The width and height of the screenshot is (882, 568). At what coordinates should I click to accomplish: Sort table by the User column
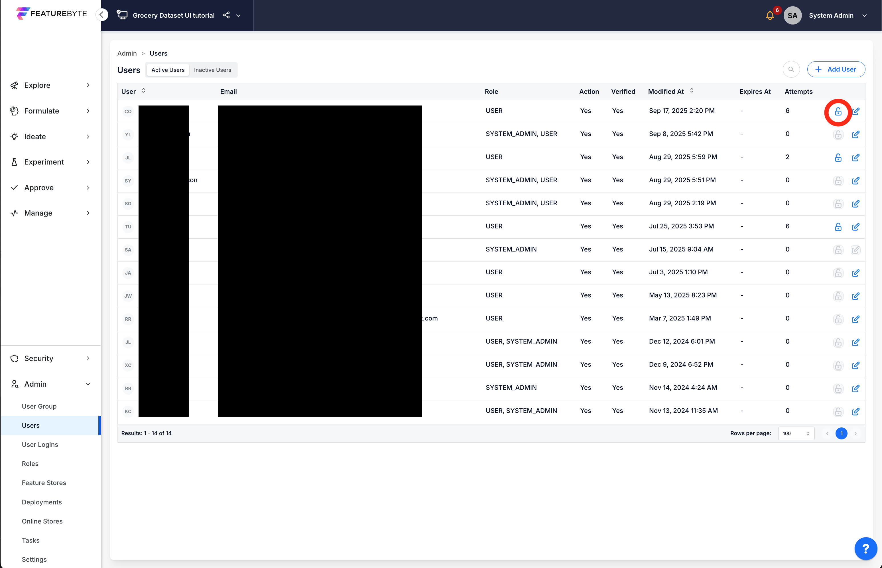(143, 91)
